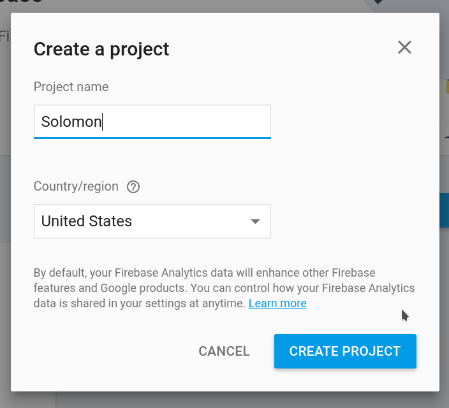Click the 'Country/region' label text

(x=76, y=187)
